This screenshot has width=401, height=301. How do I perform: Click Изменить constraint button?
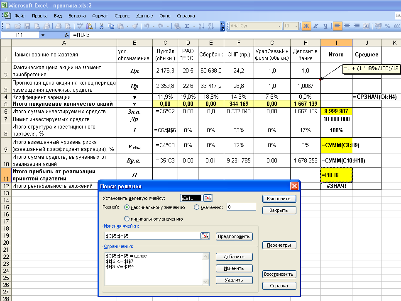[234, 268]
